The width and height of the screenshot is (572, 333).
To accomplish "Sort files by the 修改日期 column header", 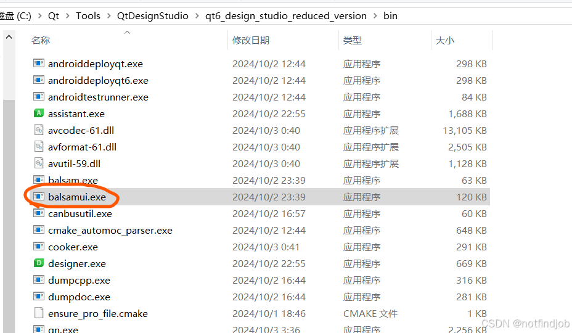I will pyautogui.click(x=251, y=40).
